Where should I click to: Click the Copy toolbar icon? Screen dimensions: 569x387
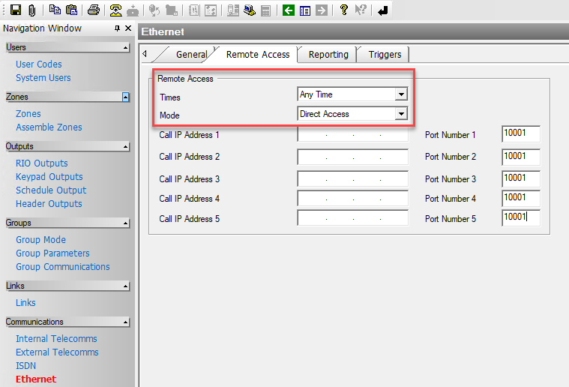pyautogui.click(x=55, y=10)
